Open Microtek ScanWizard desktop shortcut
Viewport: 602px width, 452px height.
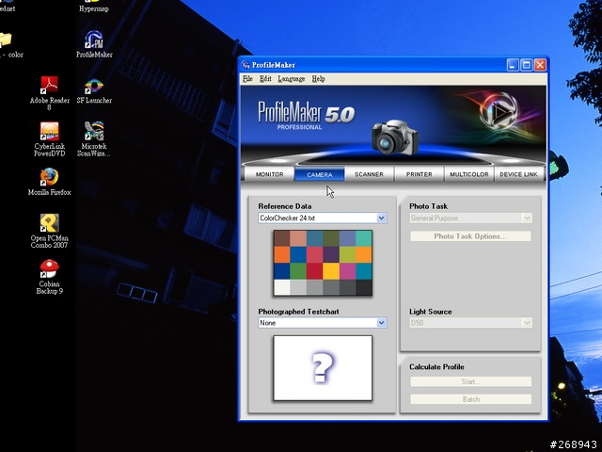click(x=94, y=139)
